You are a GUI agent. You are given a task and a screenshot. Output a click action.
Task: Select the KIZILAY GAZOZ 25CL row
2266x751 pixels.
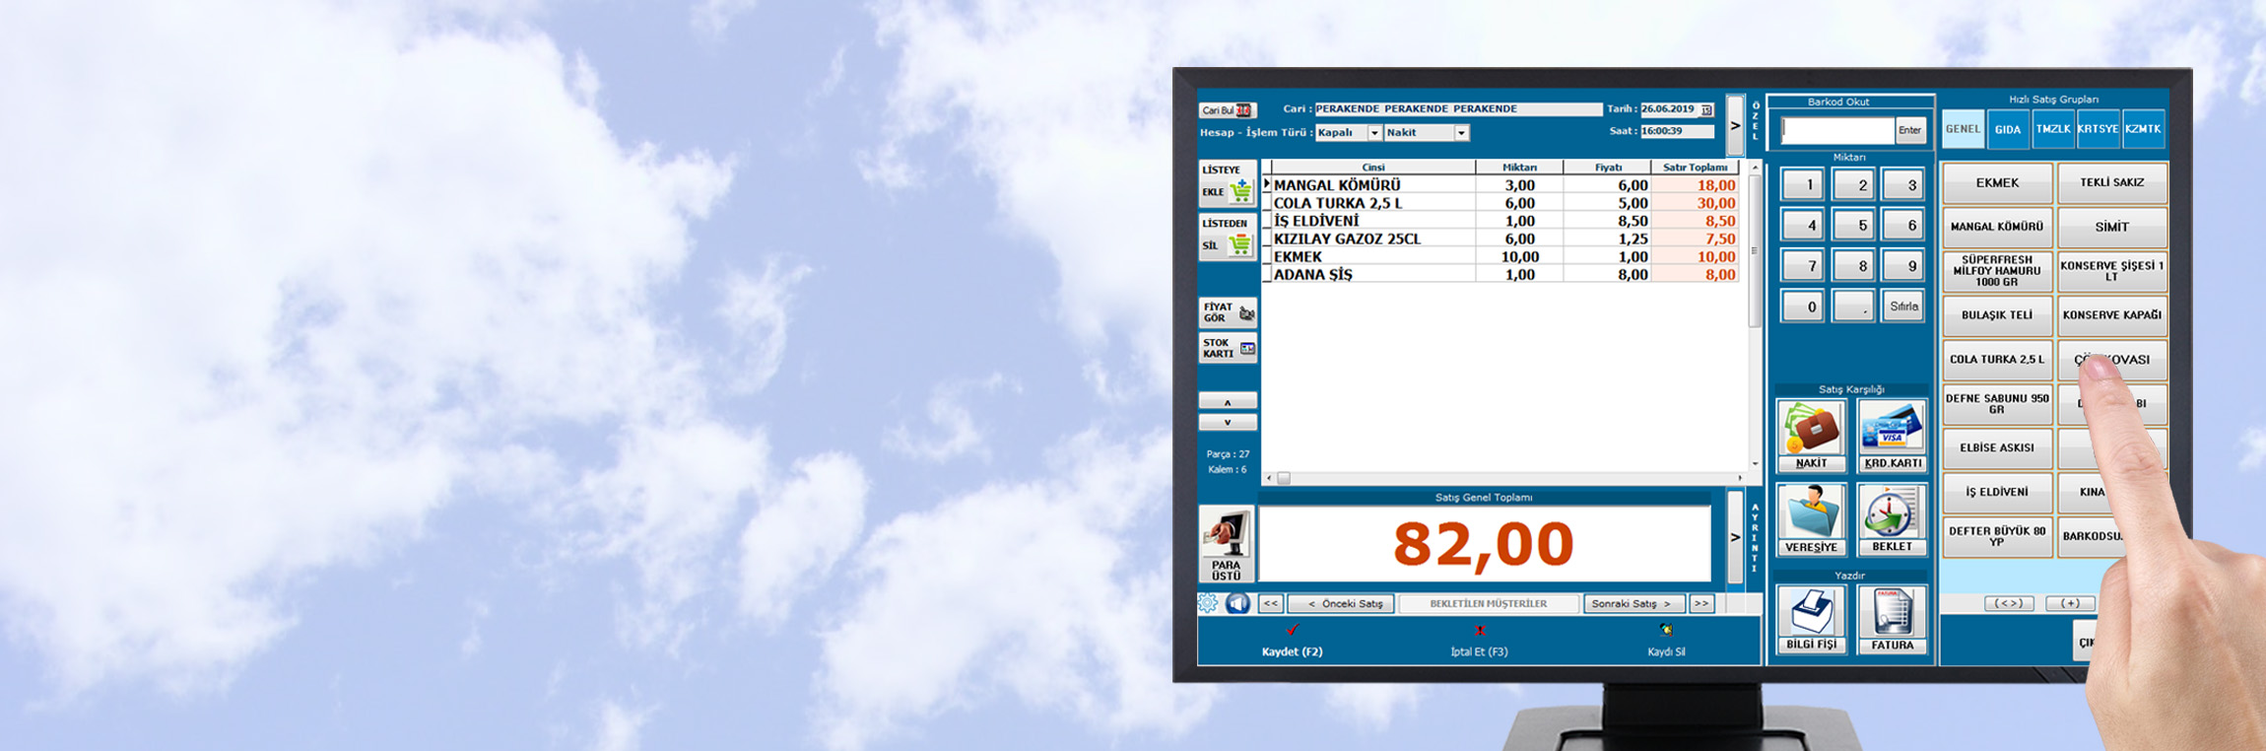click(1500, 239)
